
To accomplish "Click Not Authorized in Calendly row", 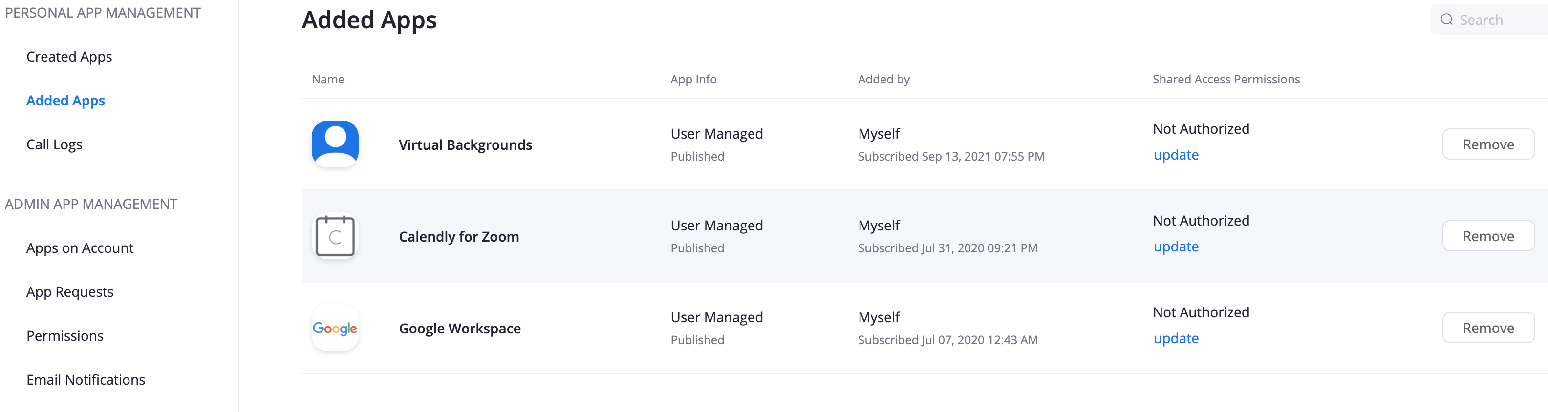I will tap(1201, 221).
